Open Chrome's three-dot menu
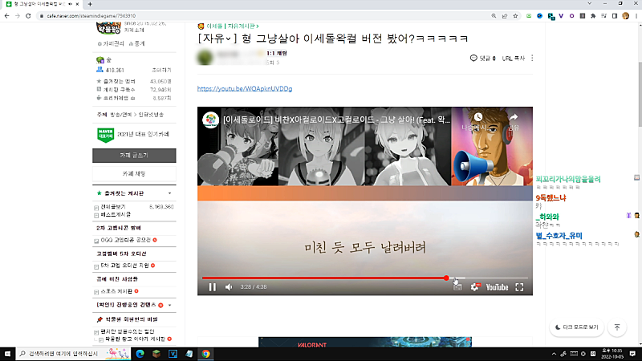 [636, 16]
